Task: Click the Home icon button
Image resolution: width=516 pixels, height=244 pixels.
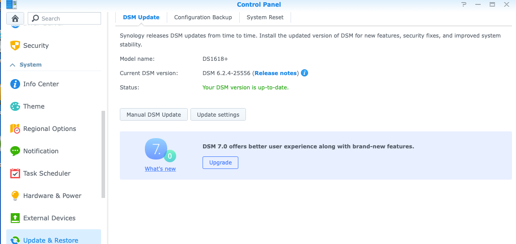Action: (15, 18)
